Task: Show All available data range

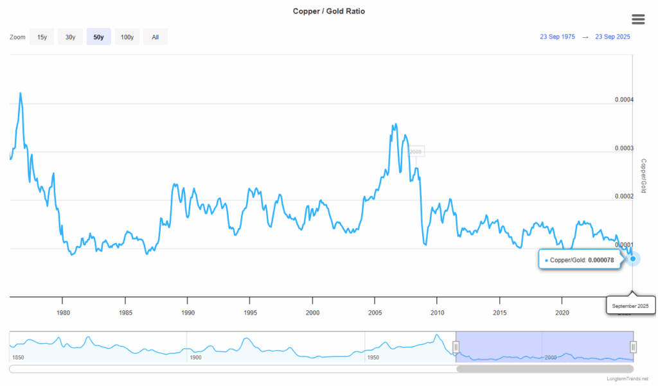Action: click(x=155, y=37)
